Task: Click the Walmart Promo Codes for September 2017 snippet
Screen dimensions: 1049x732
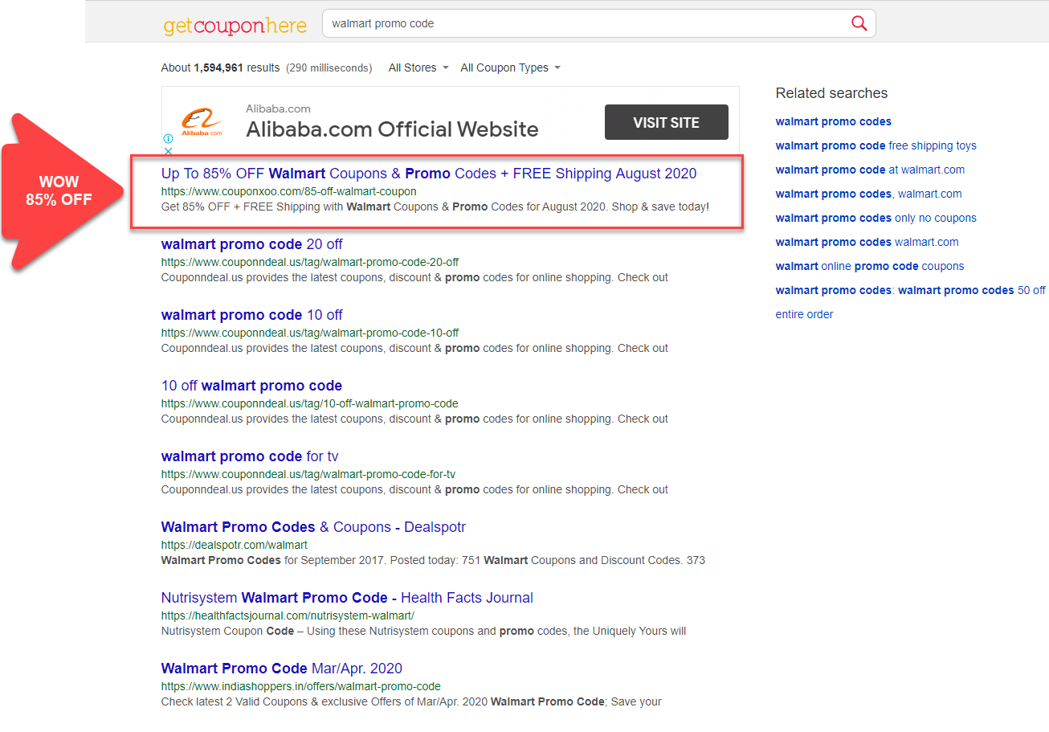Action: click(x=433, y=560)
